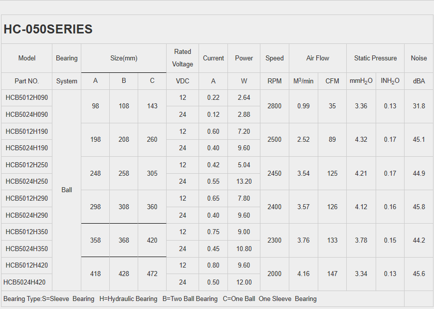Click the 147 CFM air flow value
The image size is (434, 309).
point(332,274)
